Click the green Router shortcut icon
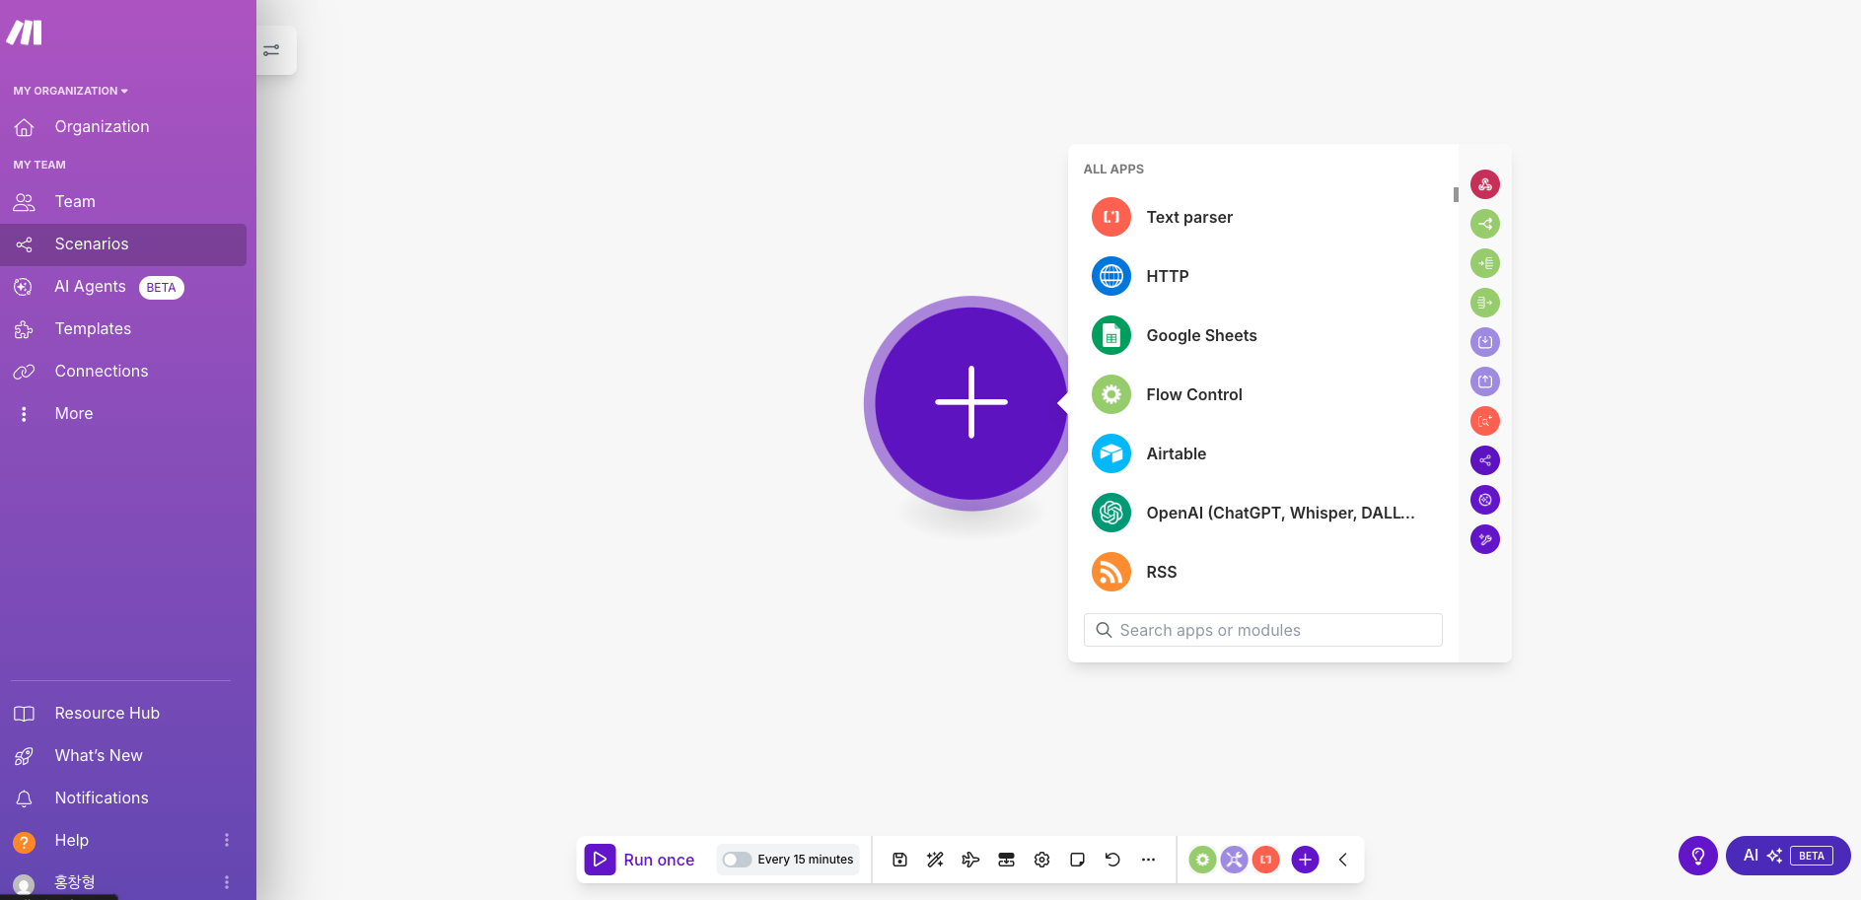 click(x=1485, y=224)
